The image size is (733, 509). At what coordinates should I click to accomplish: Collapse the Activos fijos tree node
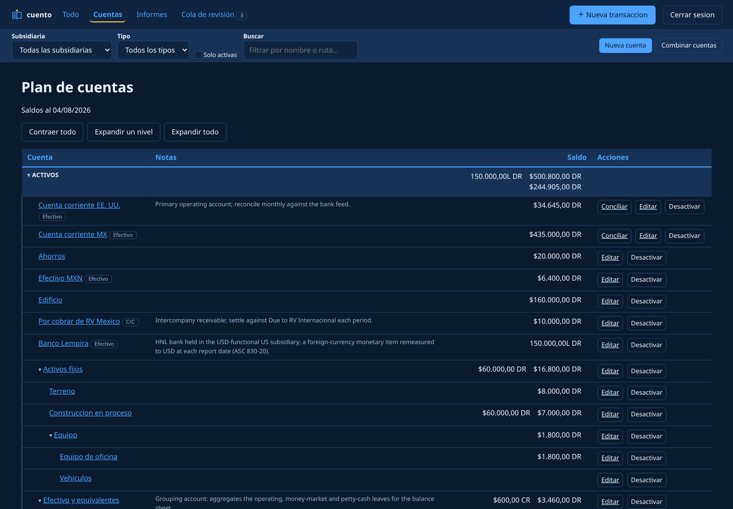coord(40,370)
